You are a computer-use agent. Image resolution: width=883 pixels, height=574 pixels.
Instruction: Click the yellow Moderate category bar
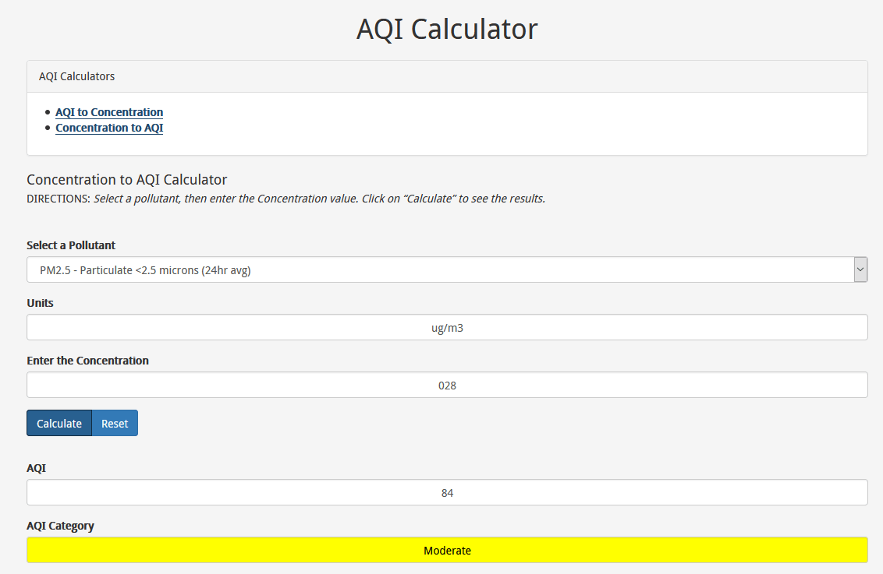pos(447,550)
